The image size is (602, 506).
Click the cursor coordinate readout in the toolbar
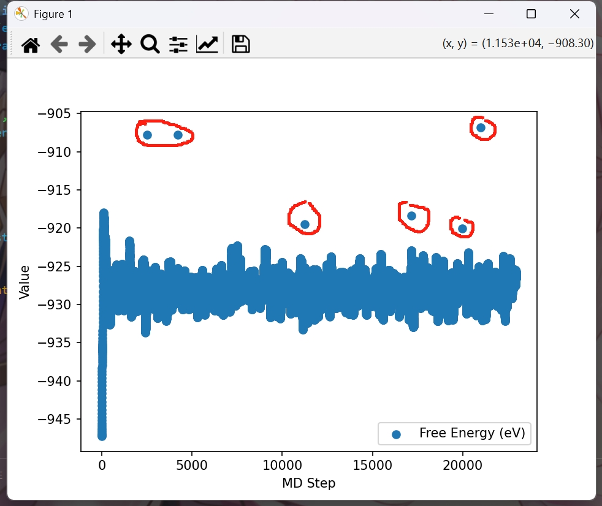coord(517,43)
